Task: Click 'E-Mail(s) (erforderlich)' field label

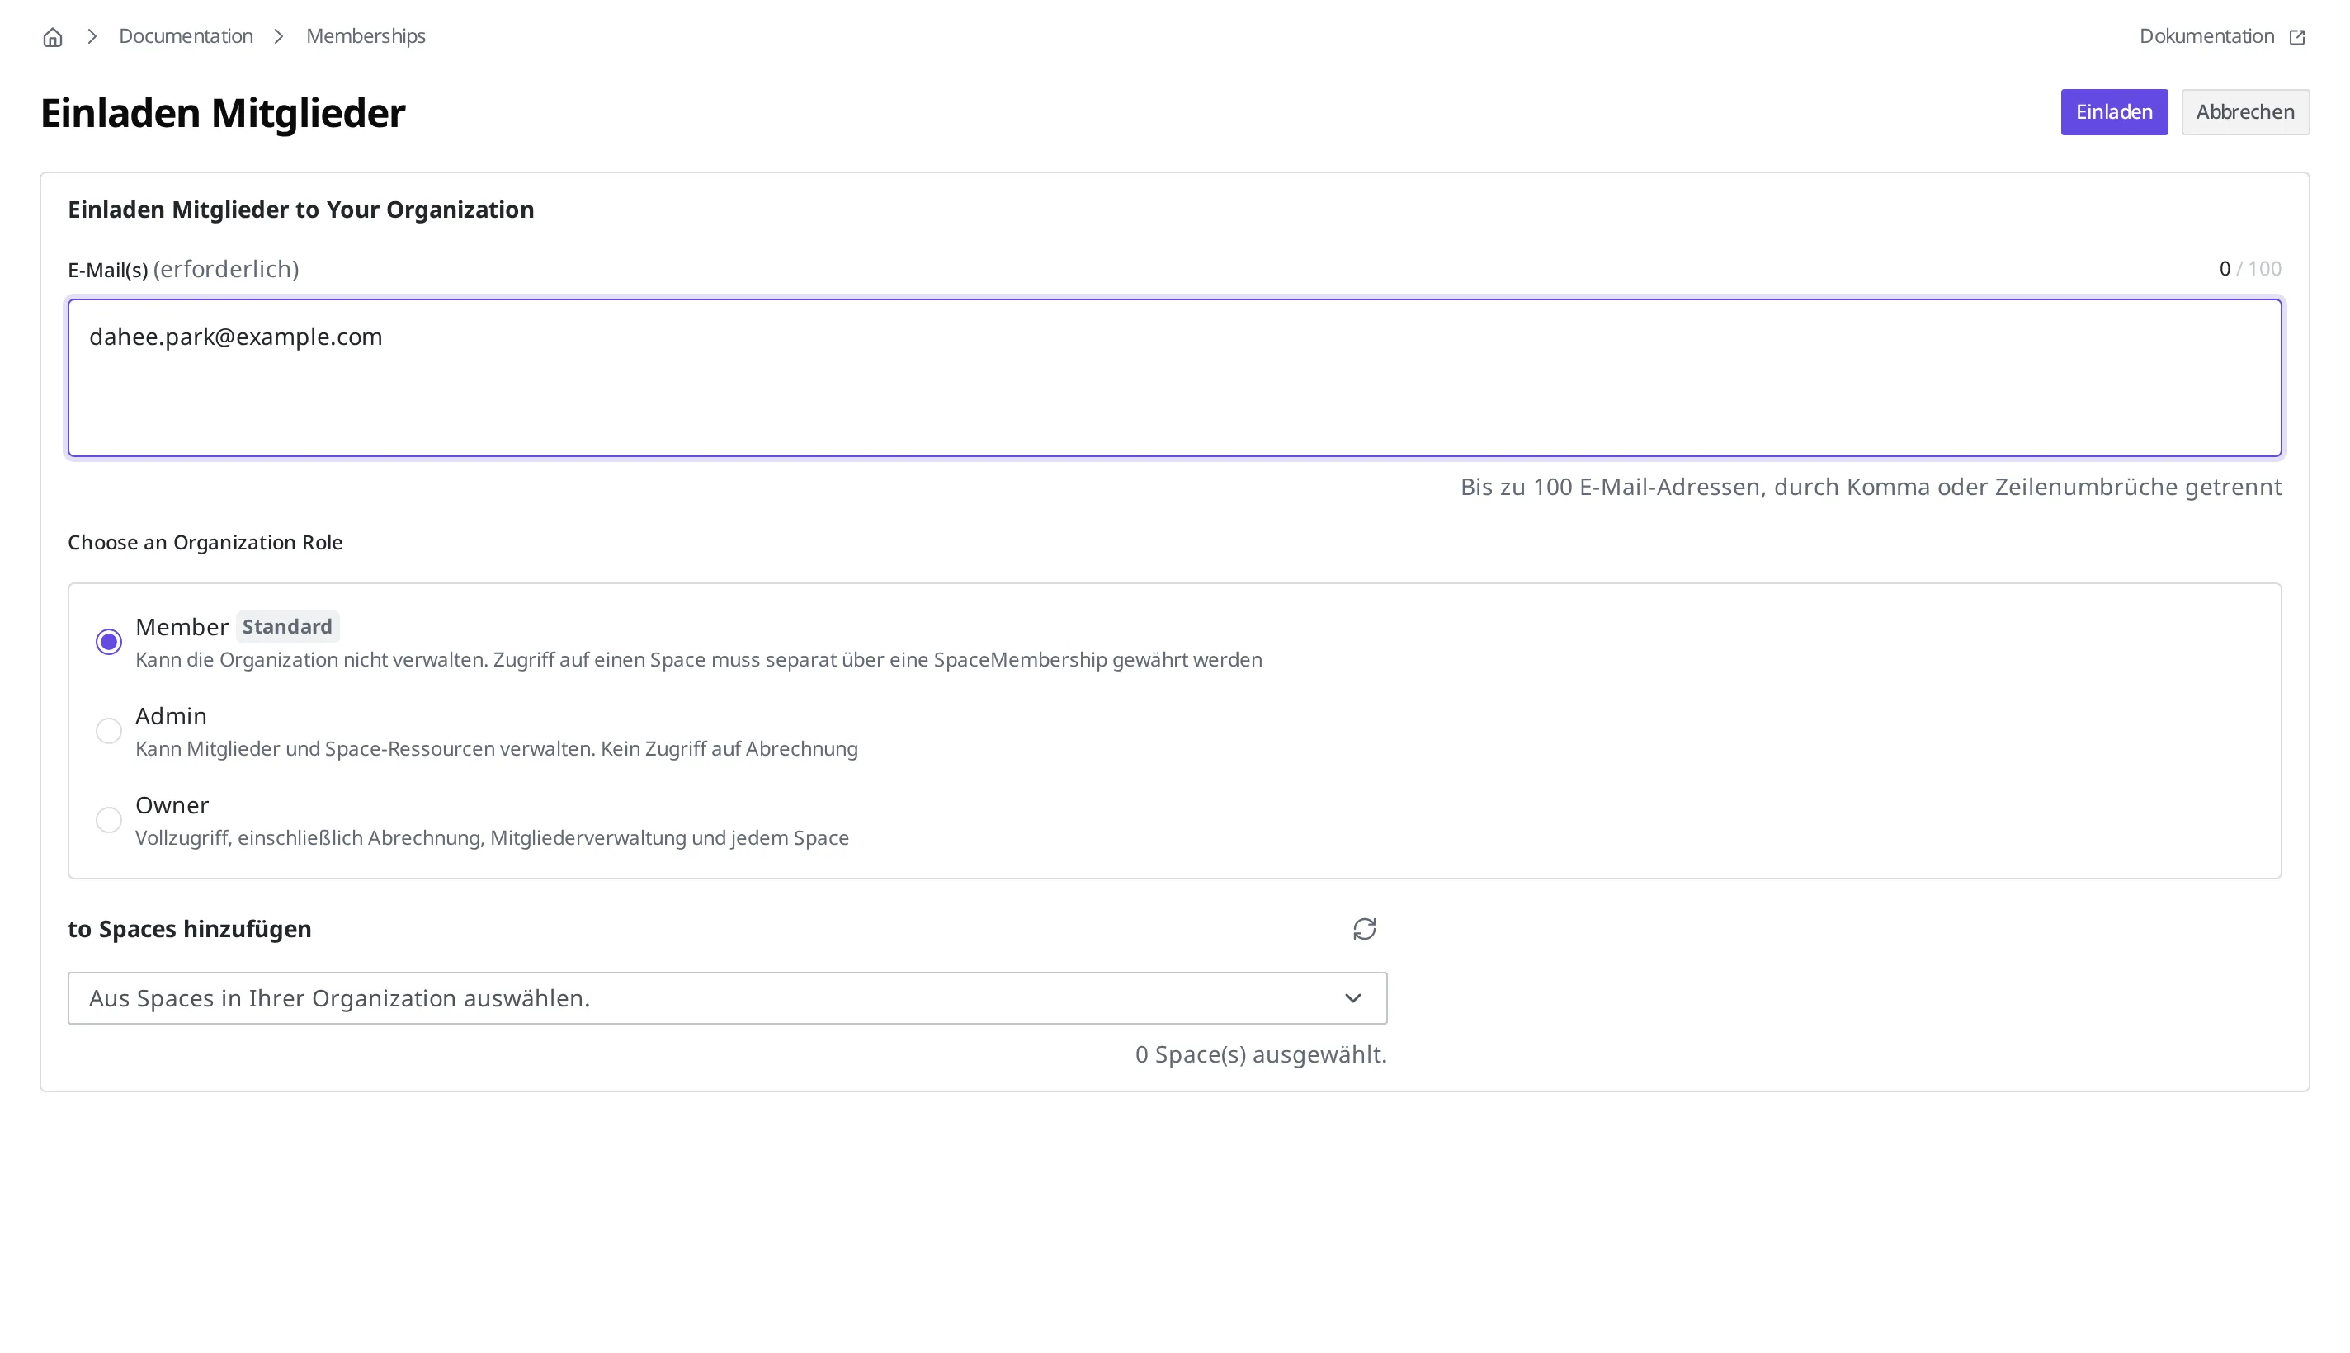Action: (183, 270)
